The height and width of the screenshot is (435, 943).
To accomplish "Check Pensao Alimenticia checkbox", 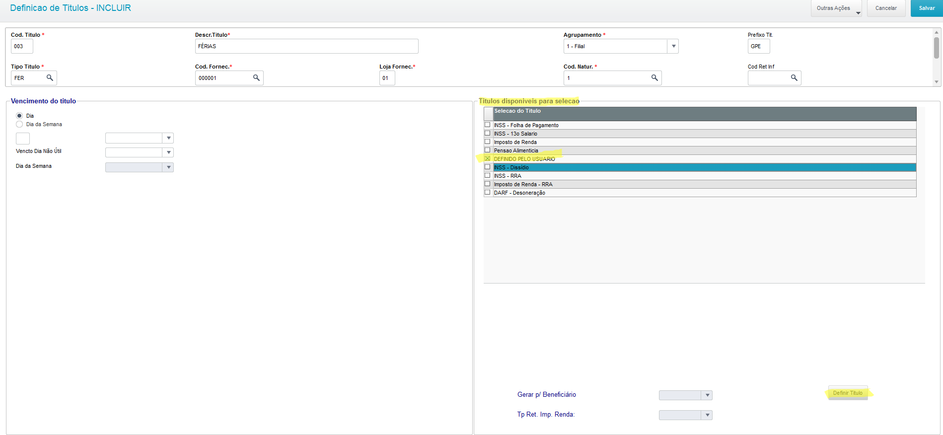I will [488, 150].
